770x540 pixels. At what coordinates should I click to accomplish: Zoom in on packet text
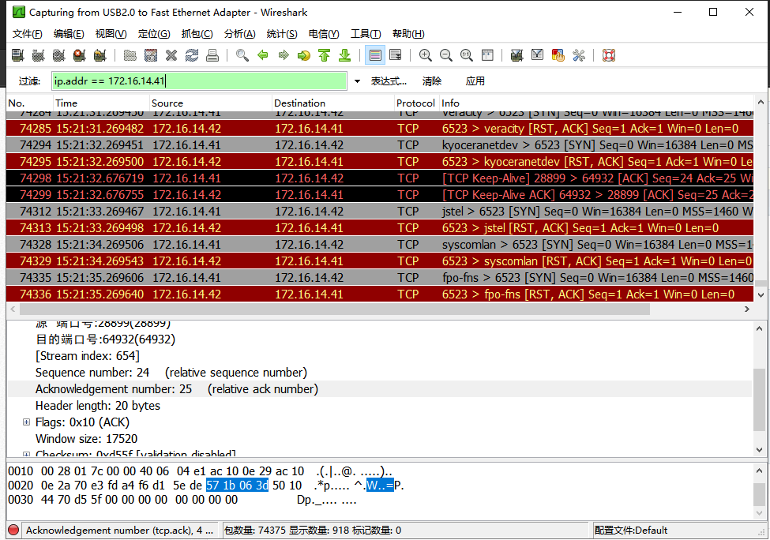(425, 55)
